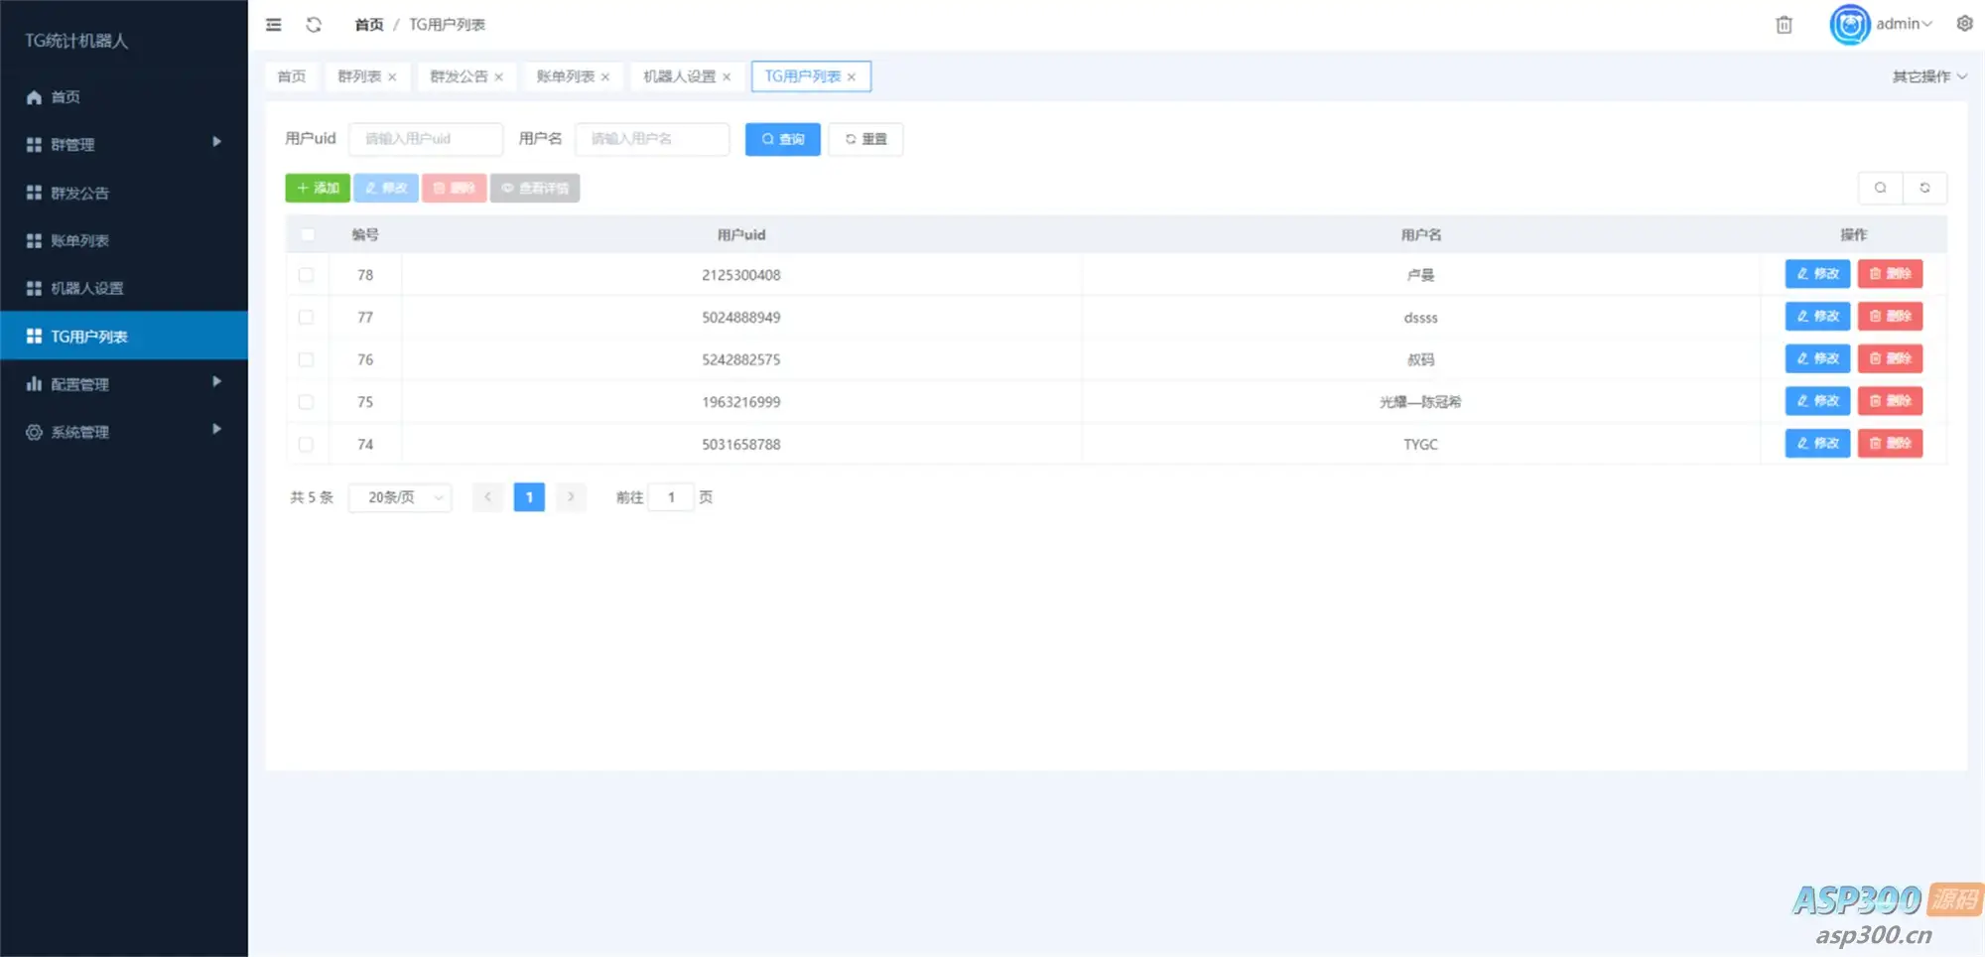Focus the 用户名 input field

pos(652,139)
